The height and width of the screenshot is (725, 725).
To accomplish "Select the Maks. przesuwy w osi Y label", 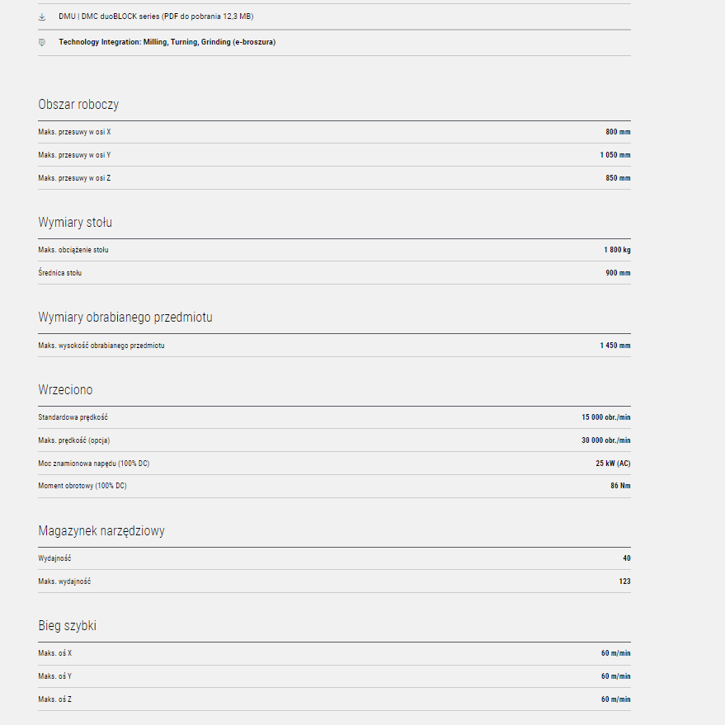I will (x=74, y=155).
